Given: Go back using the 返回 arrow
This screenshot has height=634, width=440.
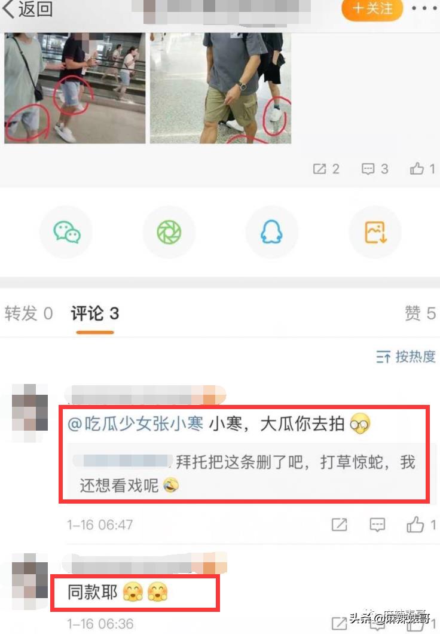Looking at the screenshot, I should tap(27, 8).
